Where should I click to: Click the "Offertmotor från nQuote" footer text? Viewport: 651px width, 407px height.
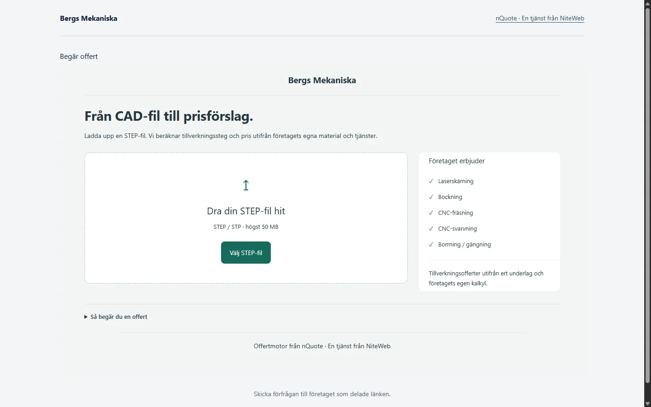coord(288,346)
